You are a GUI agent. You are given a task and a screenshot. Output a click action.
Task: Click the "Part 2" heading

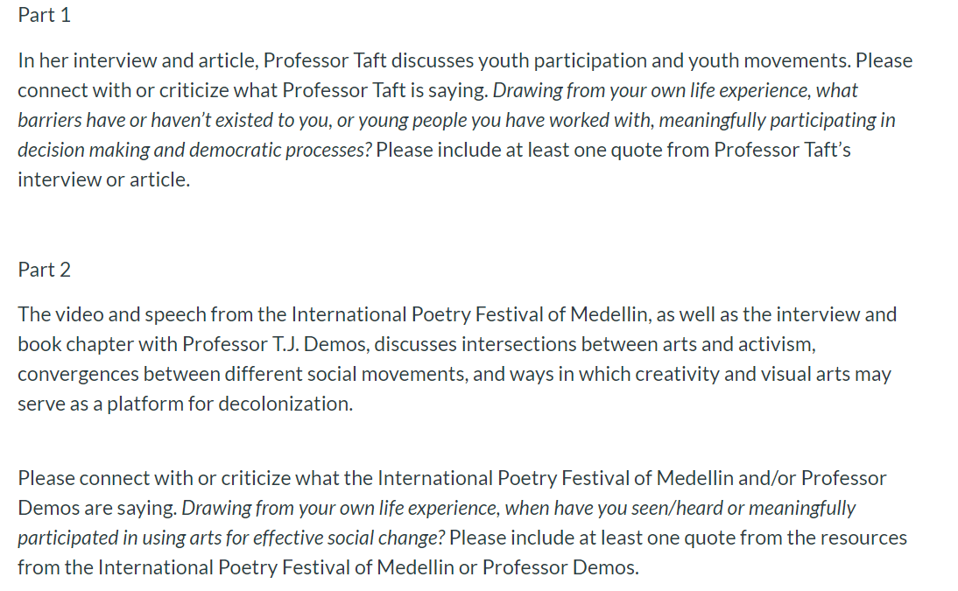[44, 270]
